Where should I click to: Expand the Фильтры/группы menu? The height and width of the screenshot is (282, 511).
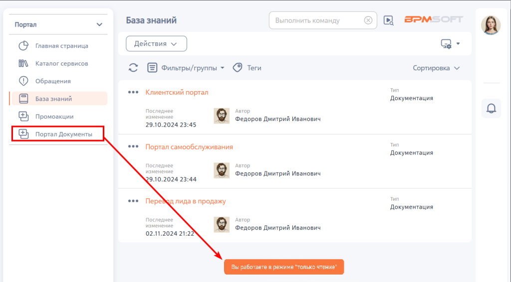(186, 68)
